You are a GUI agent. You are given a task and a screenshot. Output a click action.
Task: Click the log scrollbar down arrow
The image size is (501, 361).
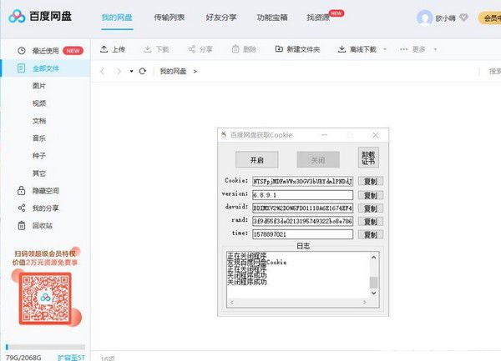click(374, 293)
